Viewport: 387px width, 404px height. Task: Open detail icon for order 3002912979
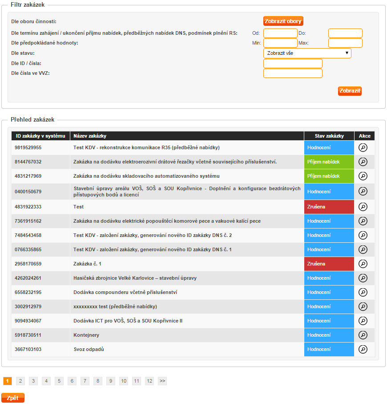[363, 306]
